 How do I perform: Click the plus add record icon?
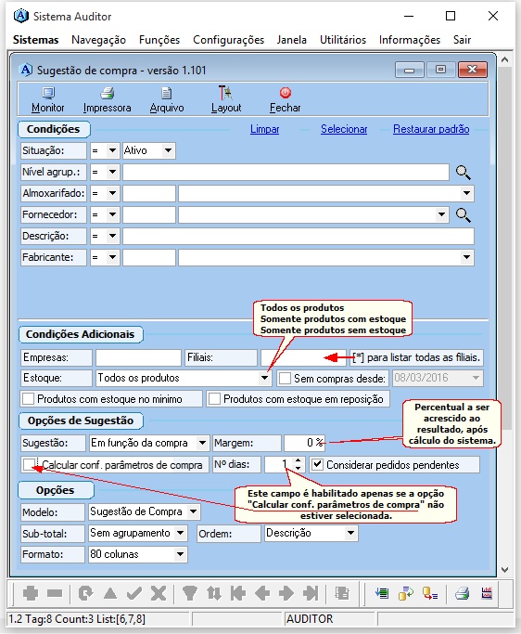(x=31, y=593)
